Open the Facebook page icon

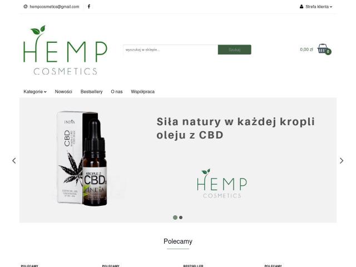[89, 7]
